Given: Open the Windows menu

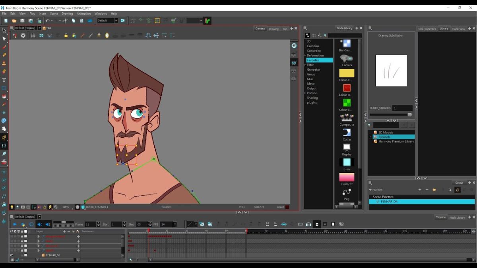Looking at the screenshot, I should [101, 13].
